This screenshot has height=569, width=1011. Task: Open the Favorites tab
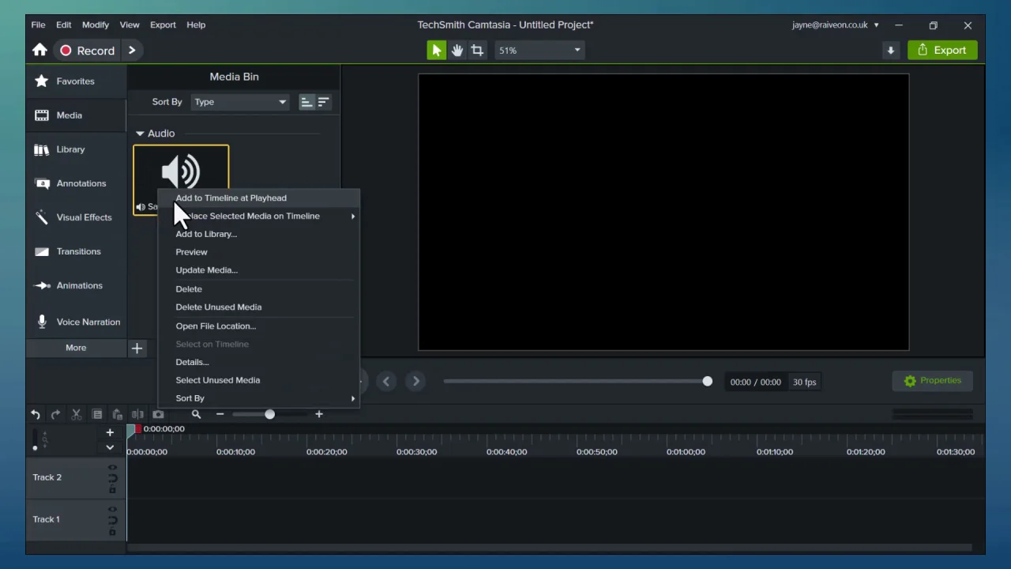[x=76, y=81]
